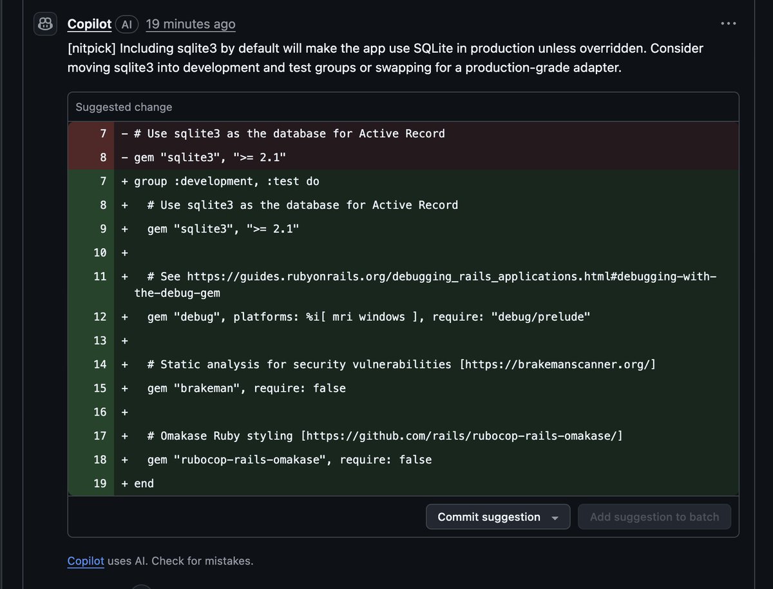
Task: Click the Copilot avatar icon
Action: pos(46,24)
